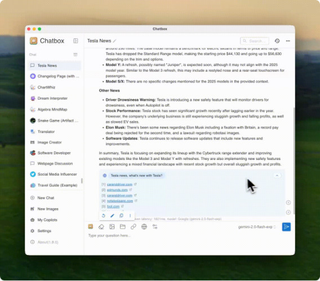Image resolution: width=320 pixels, height=281 pixels.
Task: Start New Images session
Action: pyautogui.click(x=54, y=209)
